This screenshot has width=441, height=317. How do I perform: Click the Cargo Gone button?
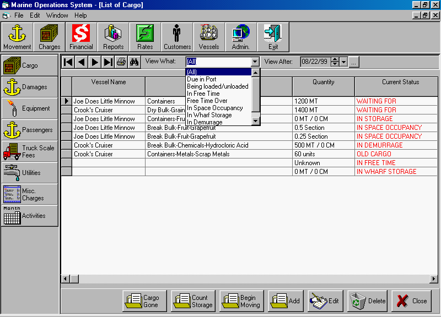[x=142, y=301]
